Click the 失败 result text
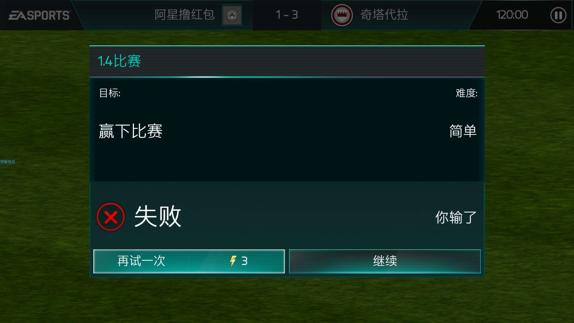574x323 pixels. pyautogui.click(x=158, y=216)
